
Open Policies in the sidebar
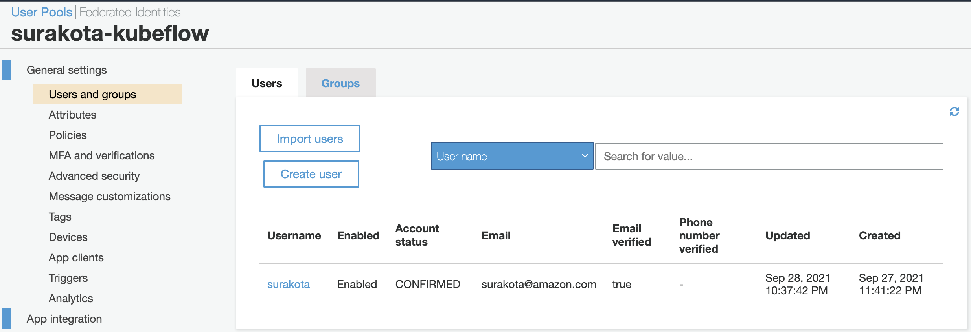click(68, 135)
